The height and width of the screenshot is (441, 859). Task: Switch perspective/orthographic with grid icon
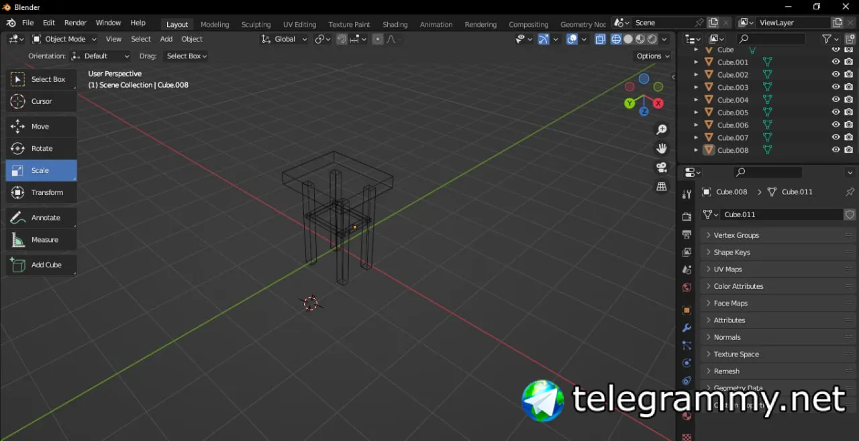662,186
